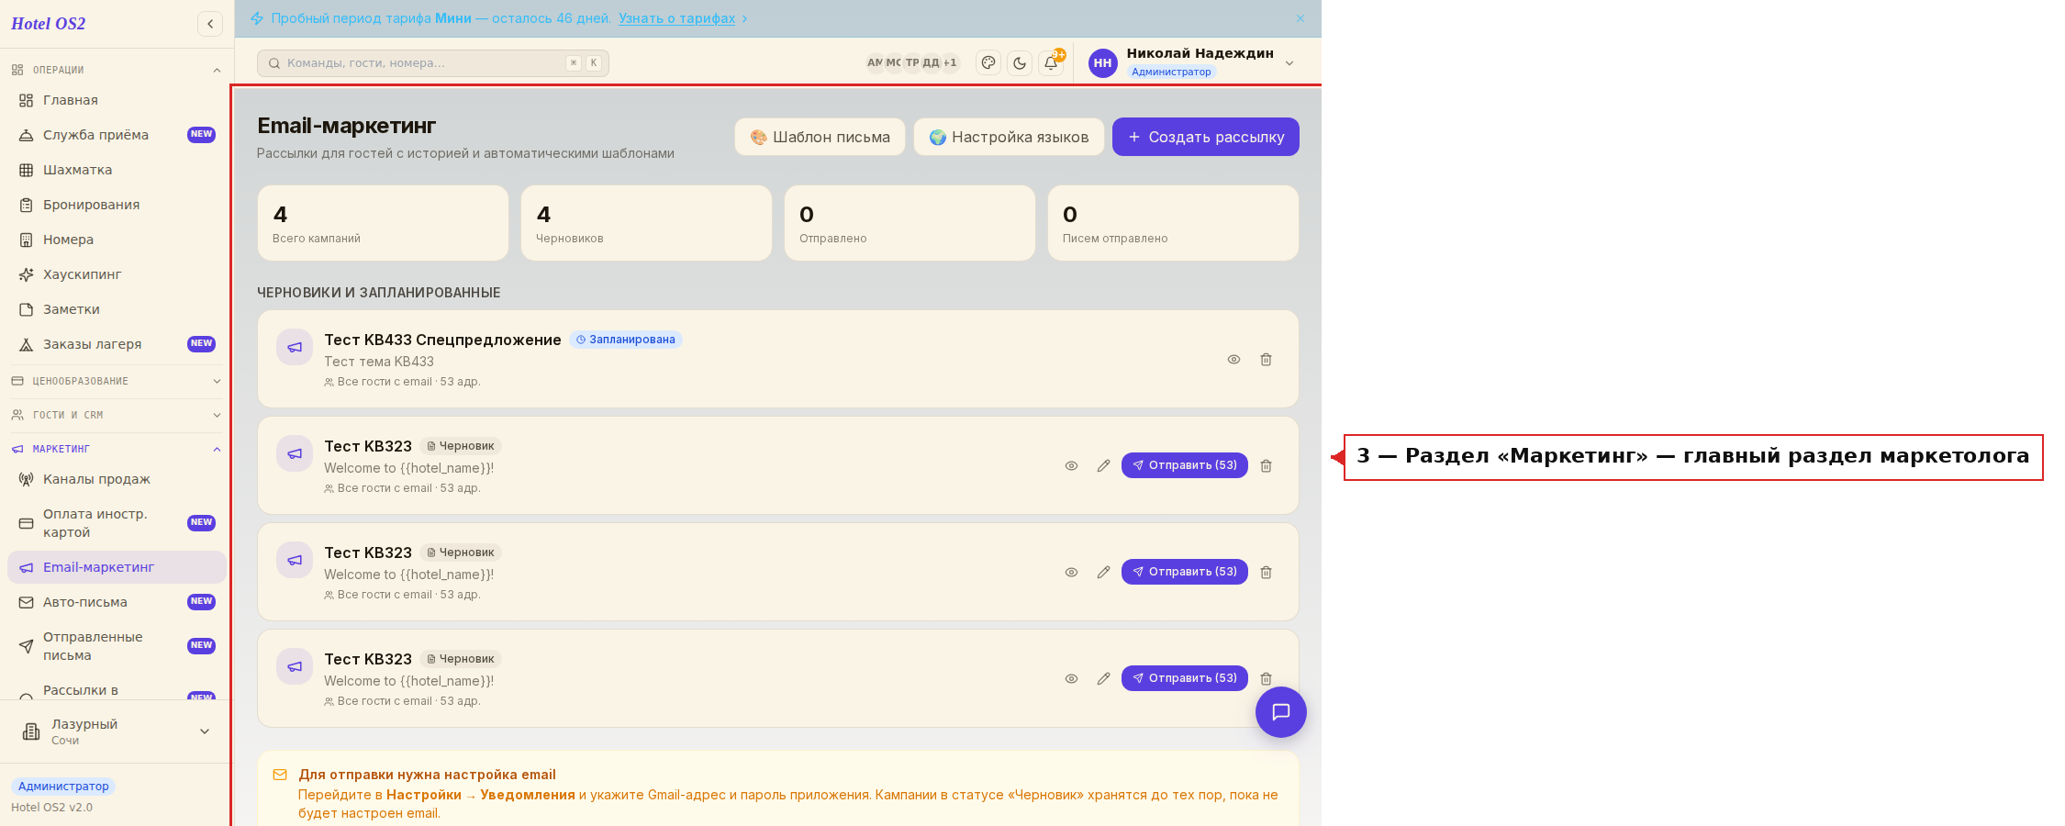The image size is (2065, 826).
Task: Collapse the sidebar with the arrow button
Action: pyautogui.click(x=210, y=24)
